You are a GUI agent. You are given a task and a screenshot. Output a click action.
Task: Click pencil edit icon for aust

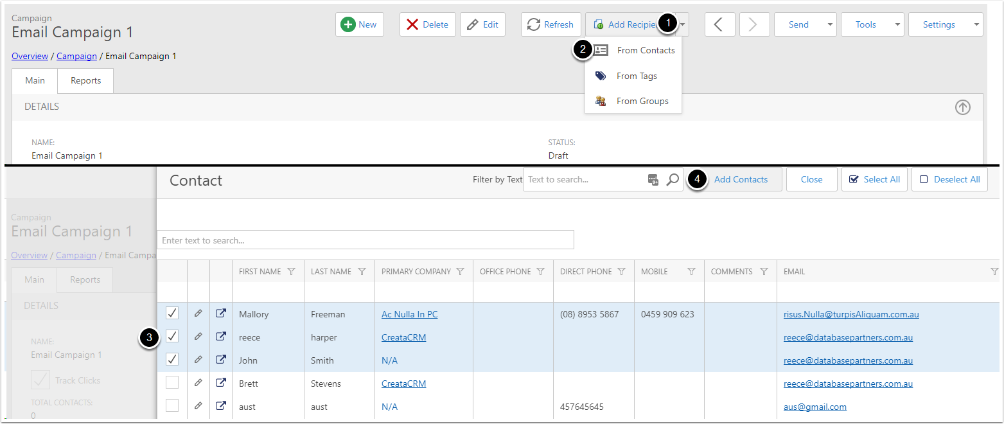(x=198, y=405)
